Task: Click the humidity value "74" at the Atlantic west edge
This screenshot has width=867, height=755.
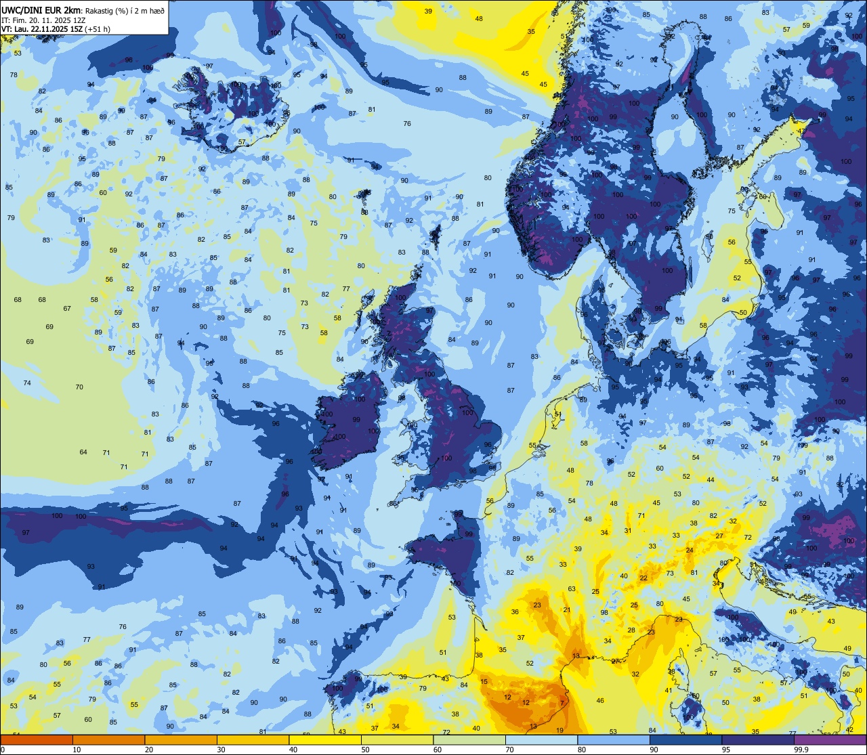Action: (x=27, y=383)
